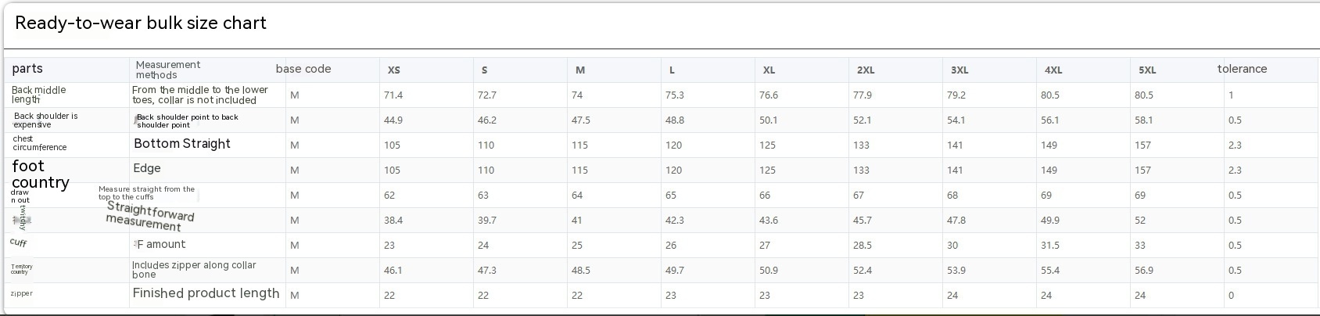Click the tolerance column header
The image size is (1320, 316).
1242,69
